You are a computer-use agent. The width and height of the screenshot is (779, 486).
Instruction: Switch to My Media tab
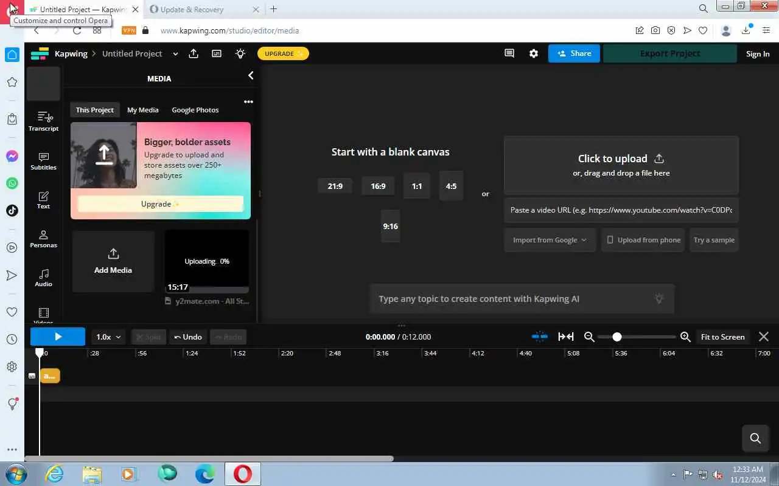tap(143, 110)
